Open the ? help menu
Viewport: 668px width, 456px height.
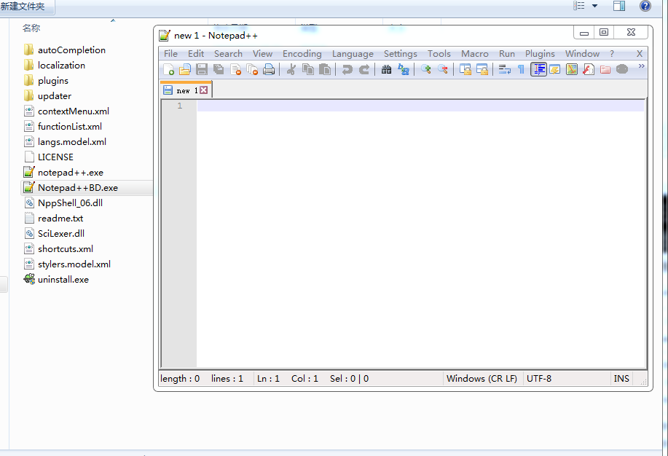pos(612,54)
